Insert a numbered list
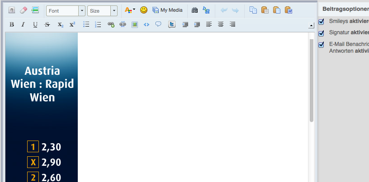The height and width of the screenshot is (182, 369). [98, 24]
